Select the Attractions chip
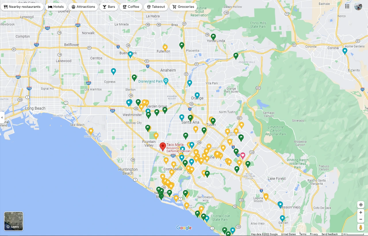The height and width of the screenshot is (236, 368). click(83, 7)
